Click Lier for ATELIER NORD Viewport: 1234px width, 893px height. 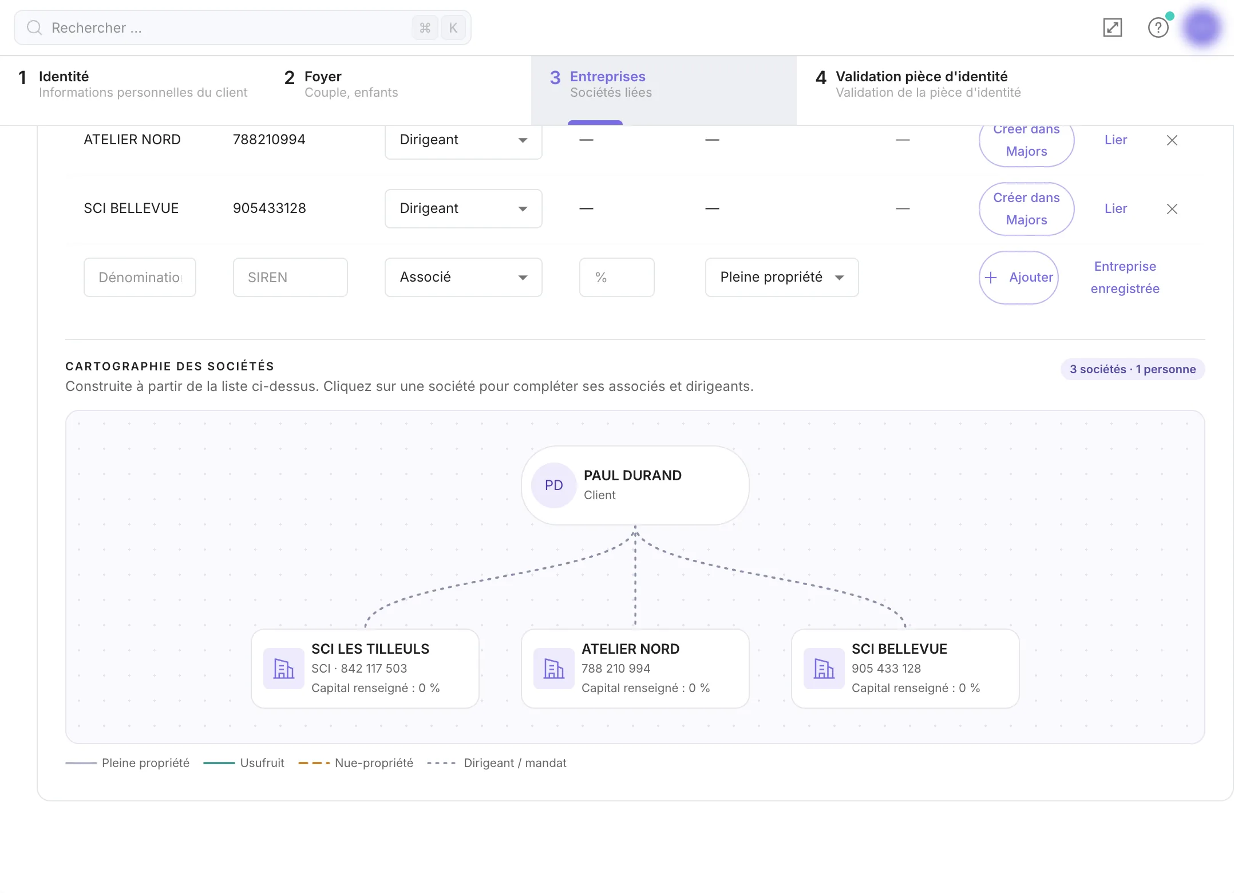(x=1116, y=140)
